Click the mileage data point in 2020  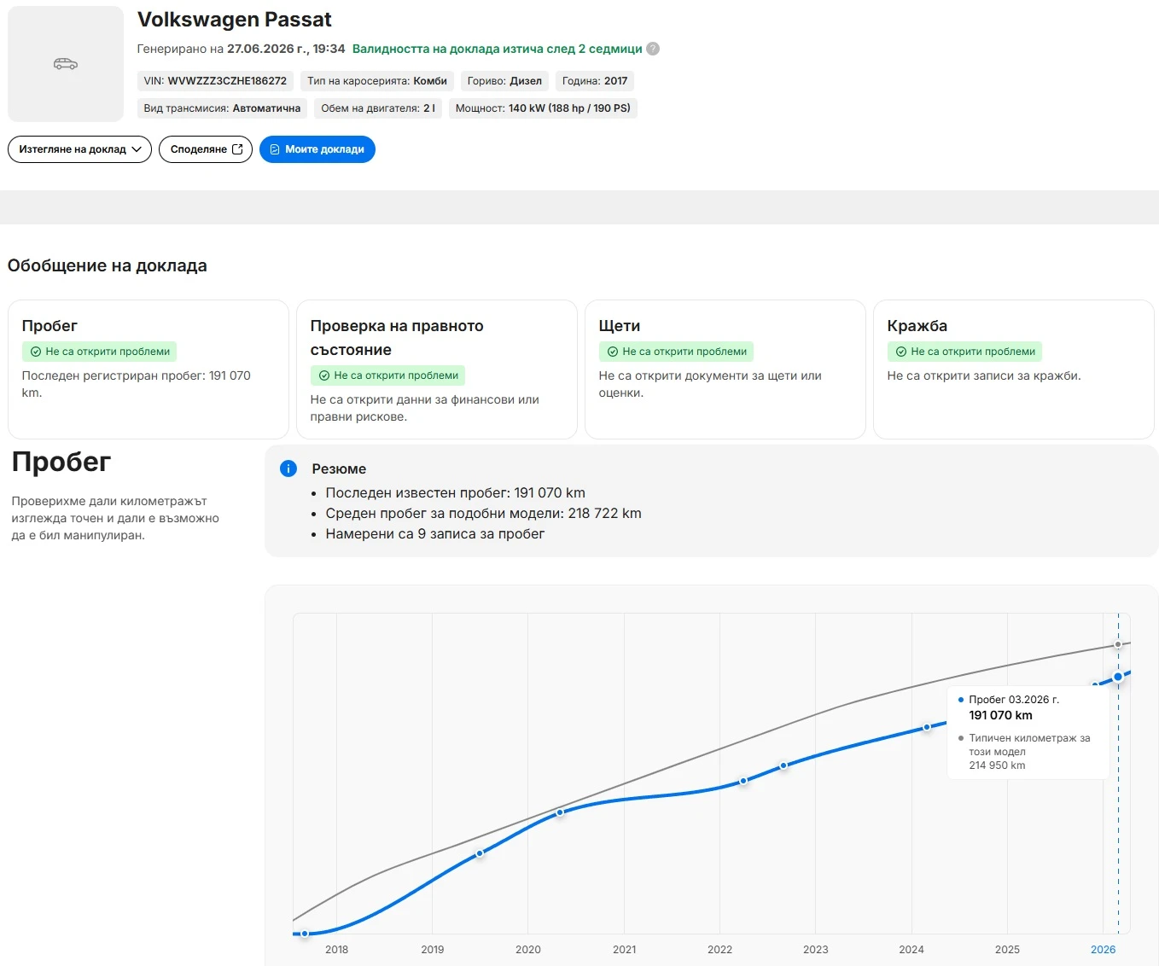(561, 812)
